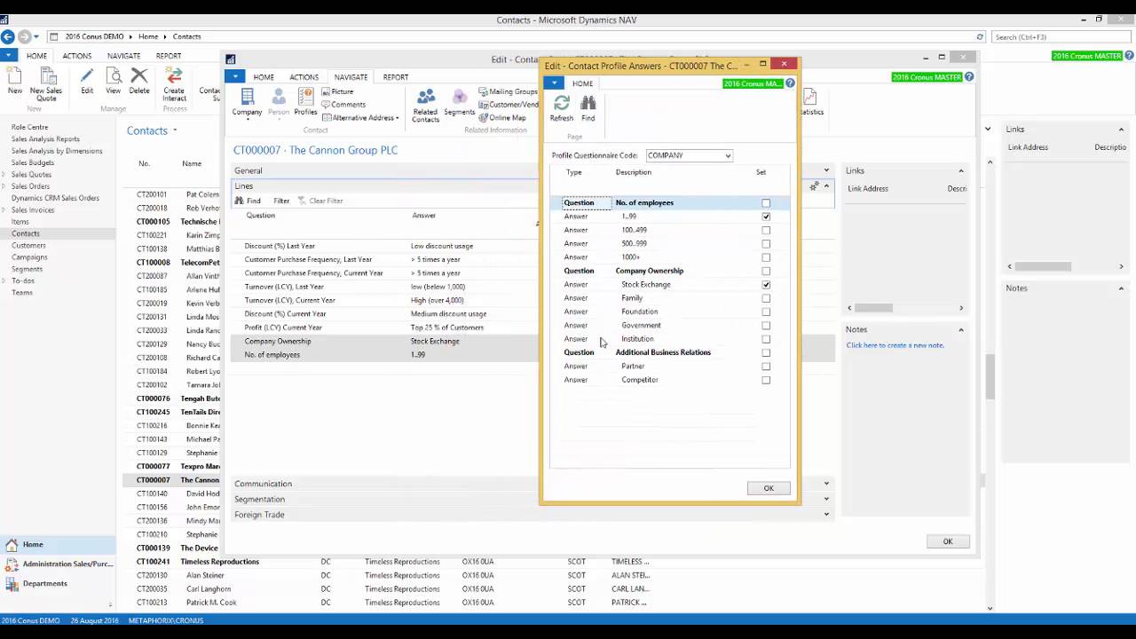Click Comments item in contact card ribbon
Image resolution: width=1136 pixels, height=639 pixels.
pos(343,105)
